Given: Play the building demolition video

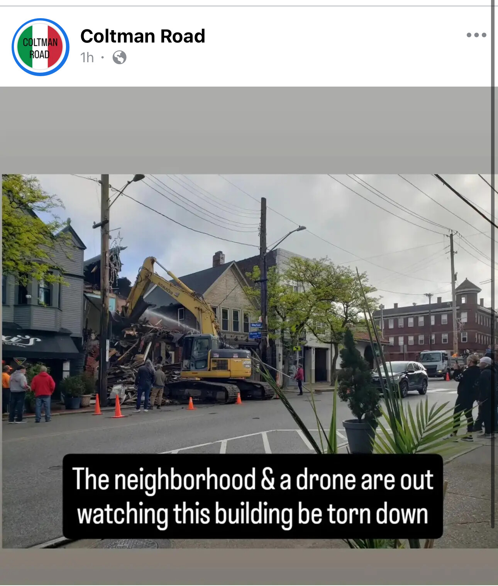Looking at the screenshot, I should click(x=249, y=361).
